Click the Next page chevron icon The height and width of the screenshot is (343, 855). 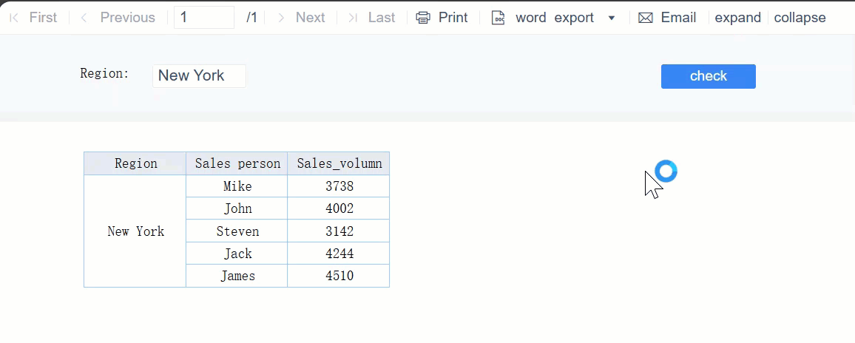point(281,18)
